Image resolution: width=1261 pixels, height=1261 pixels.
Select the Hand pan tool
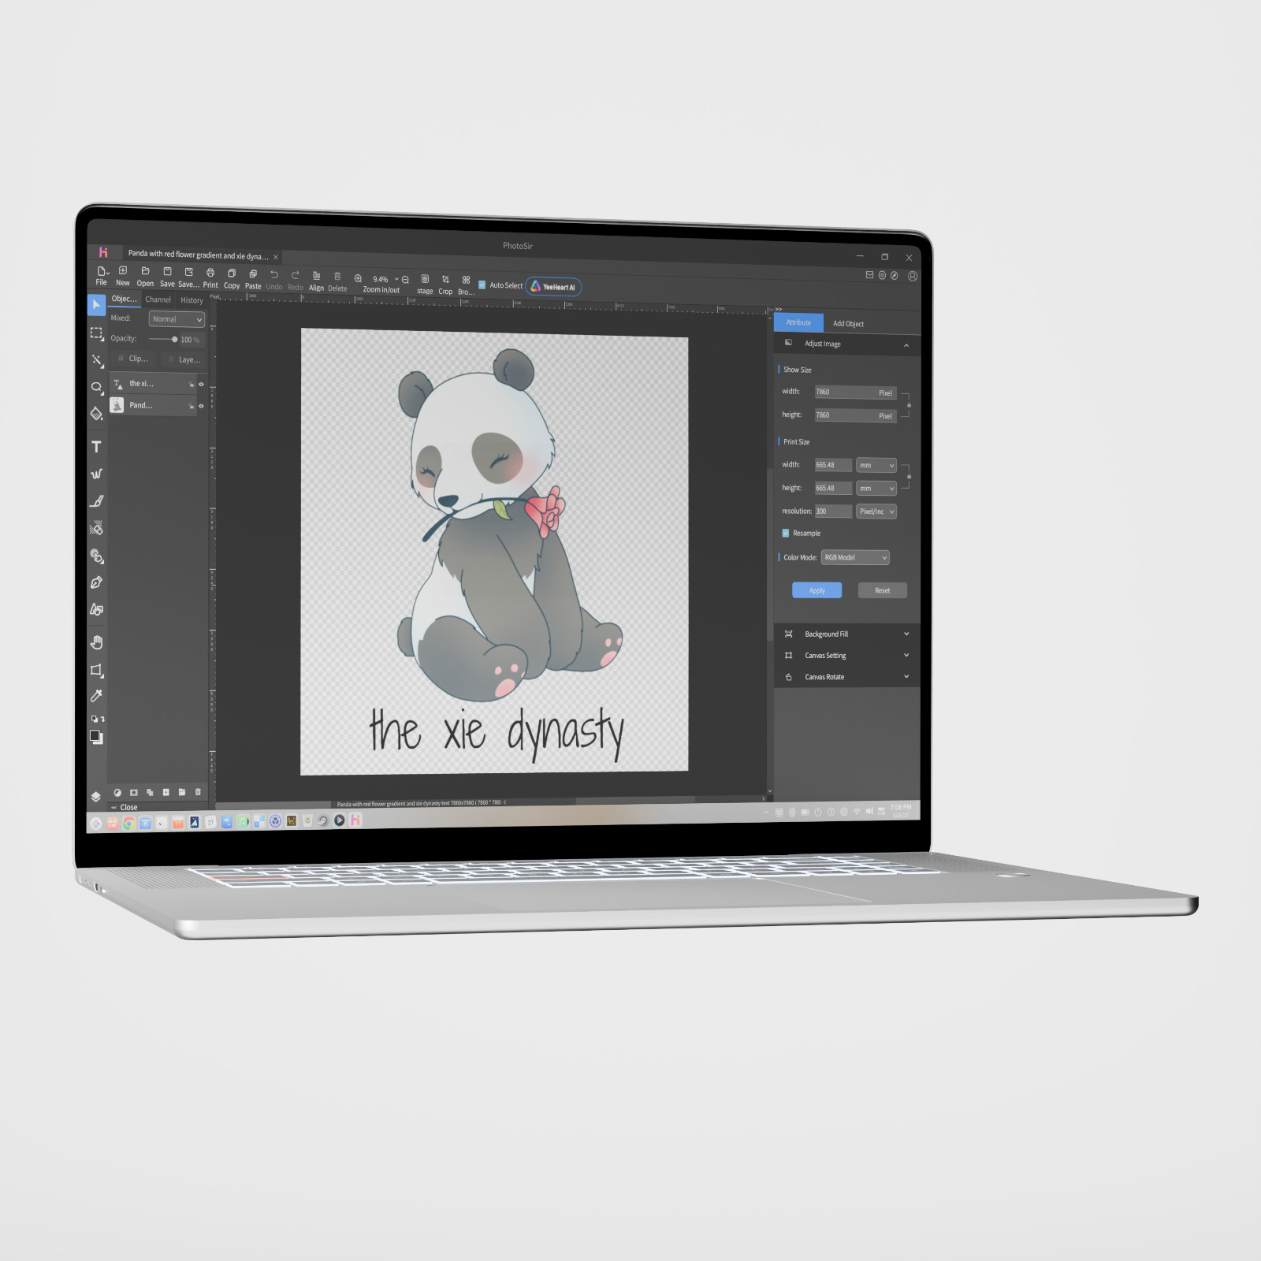[x=96, y=642]
